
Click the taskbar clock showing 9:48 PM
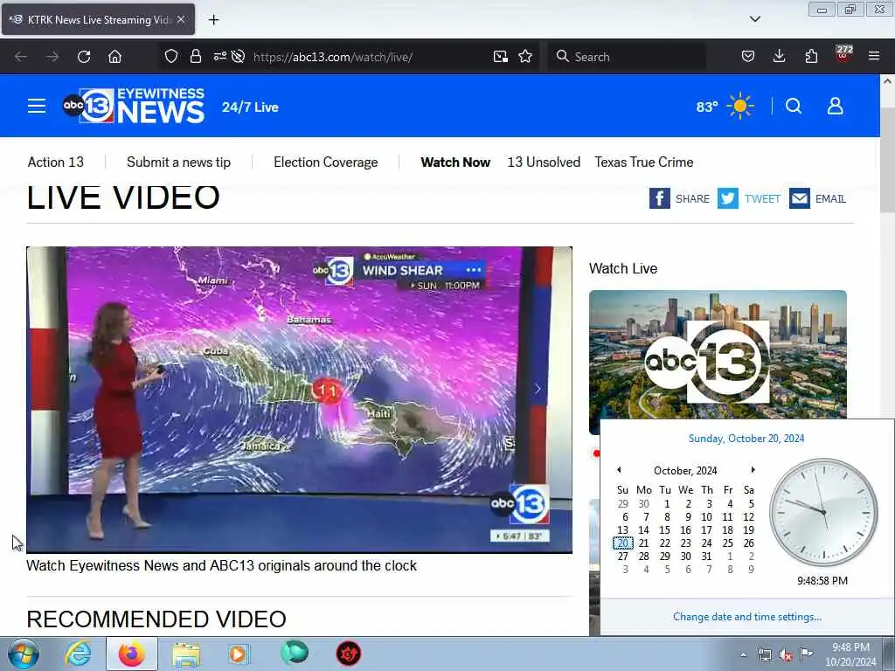(850, 654)
